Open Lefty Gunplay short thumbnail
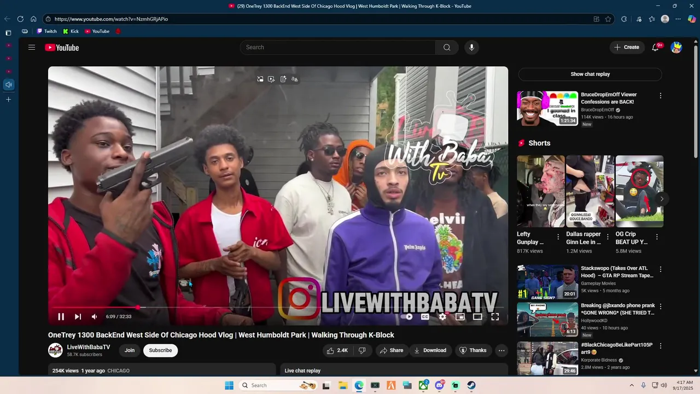 (x=541, y=191)
